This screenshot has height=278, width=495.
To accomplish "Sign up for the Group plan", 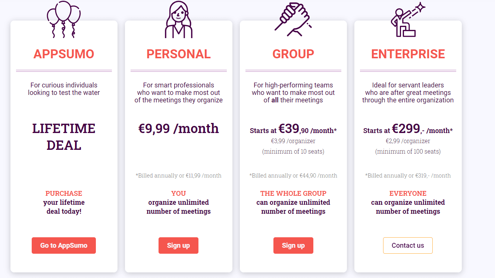I will click(293, 245).
